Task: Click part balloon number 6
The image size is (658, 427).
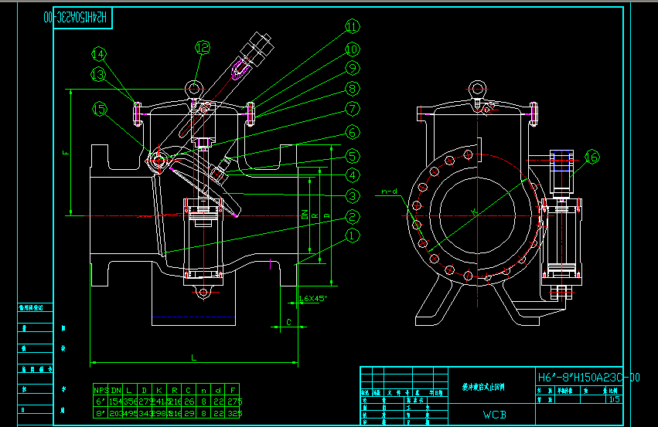Action: coord(352,132)
